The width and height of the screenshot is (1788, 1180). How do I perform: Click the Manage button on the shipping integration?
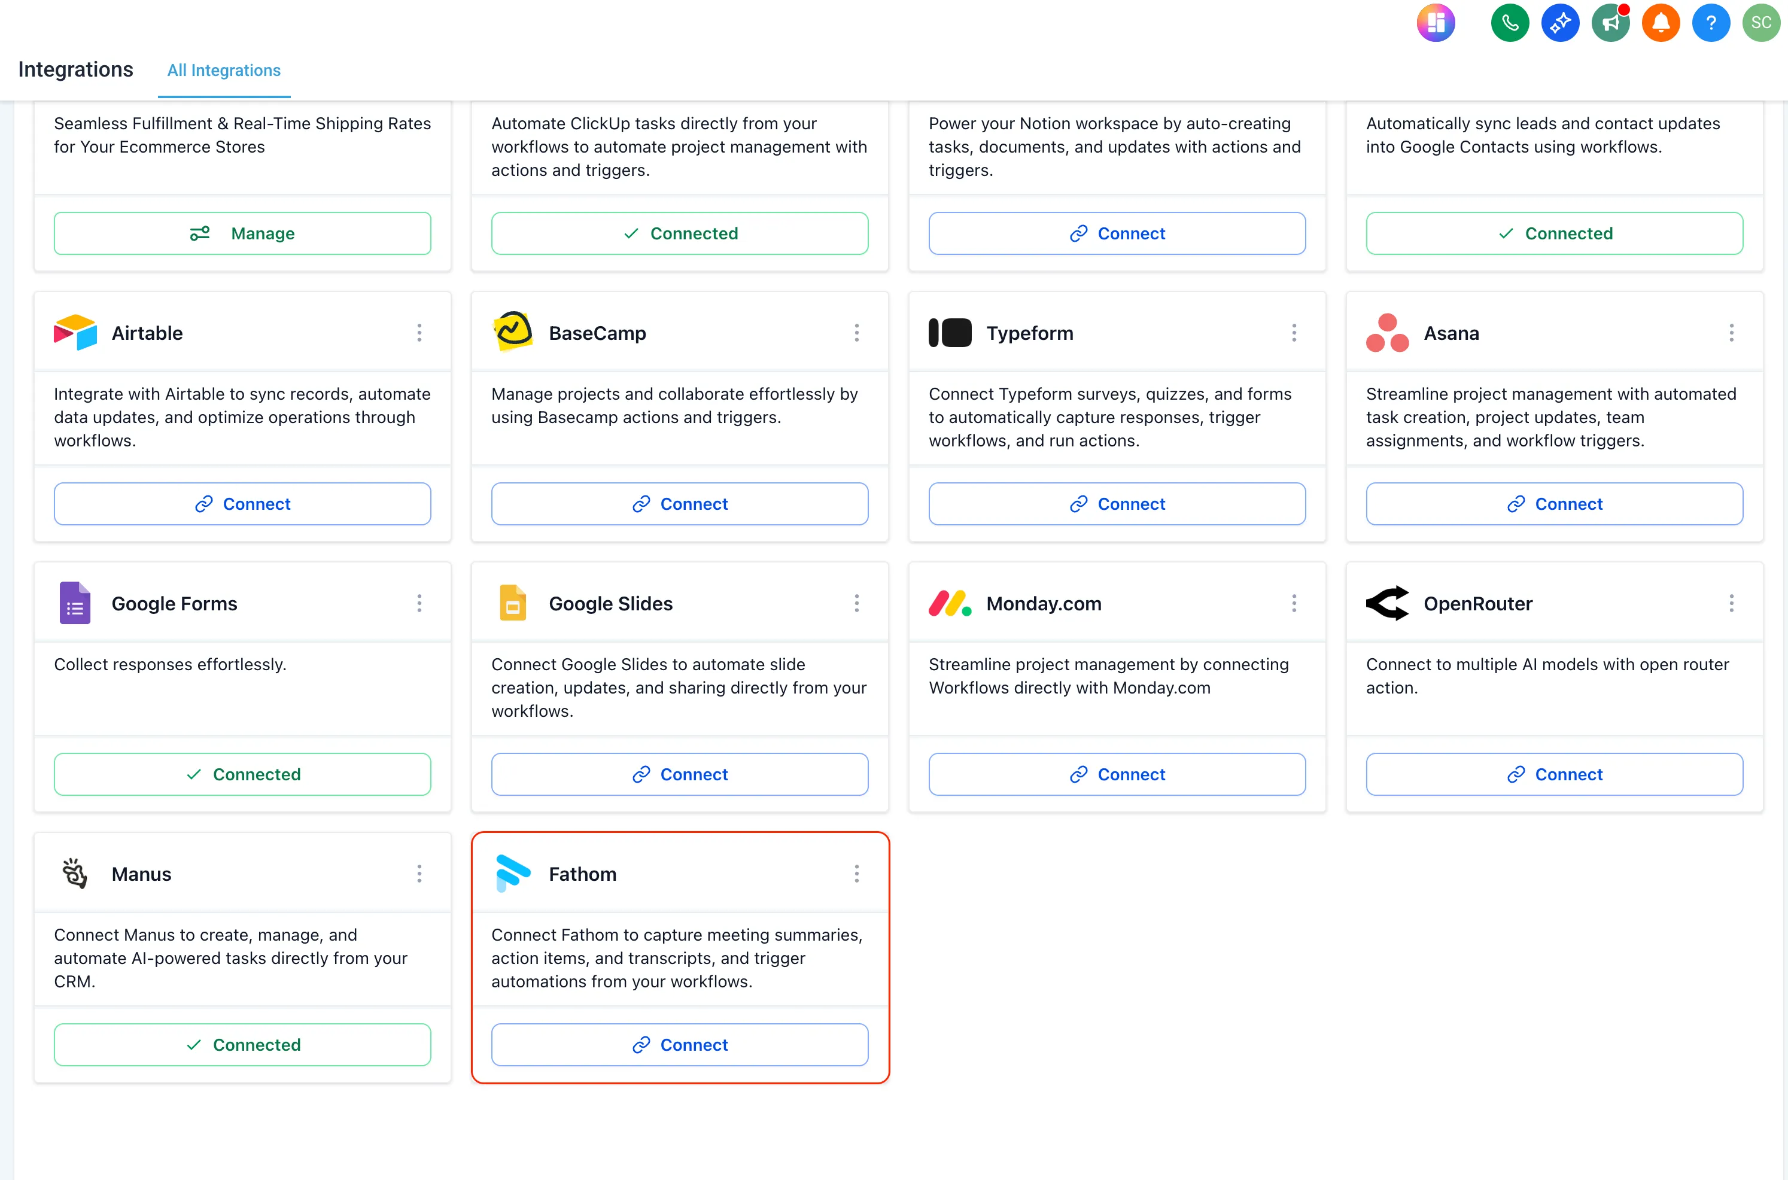click(x=242, y=233)
